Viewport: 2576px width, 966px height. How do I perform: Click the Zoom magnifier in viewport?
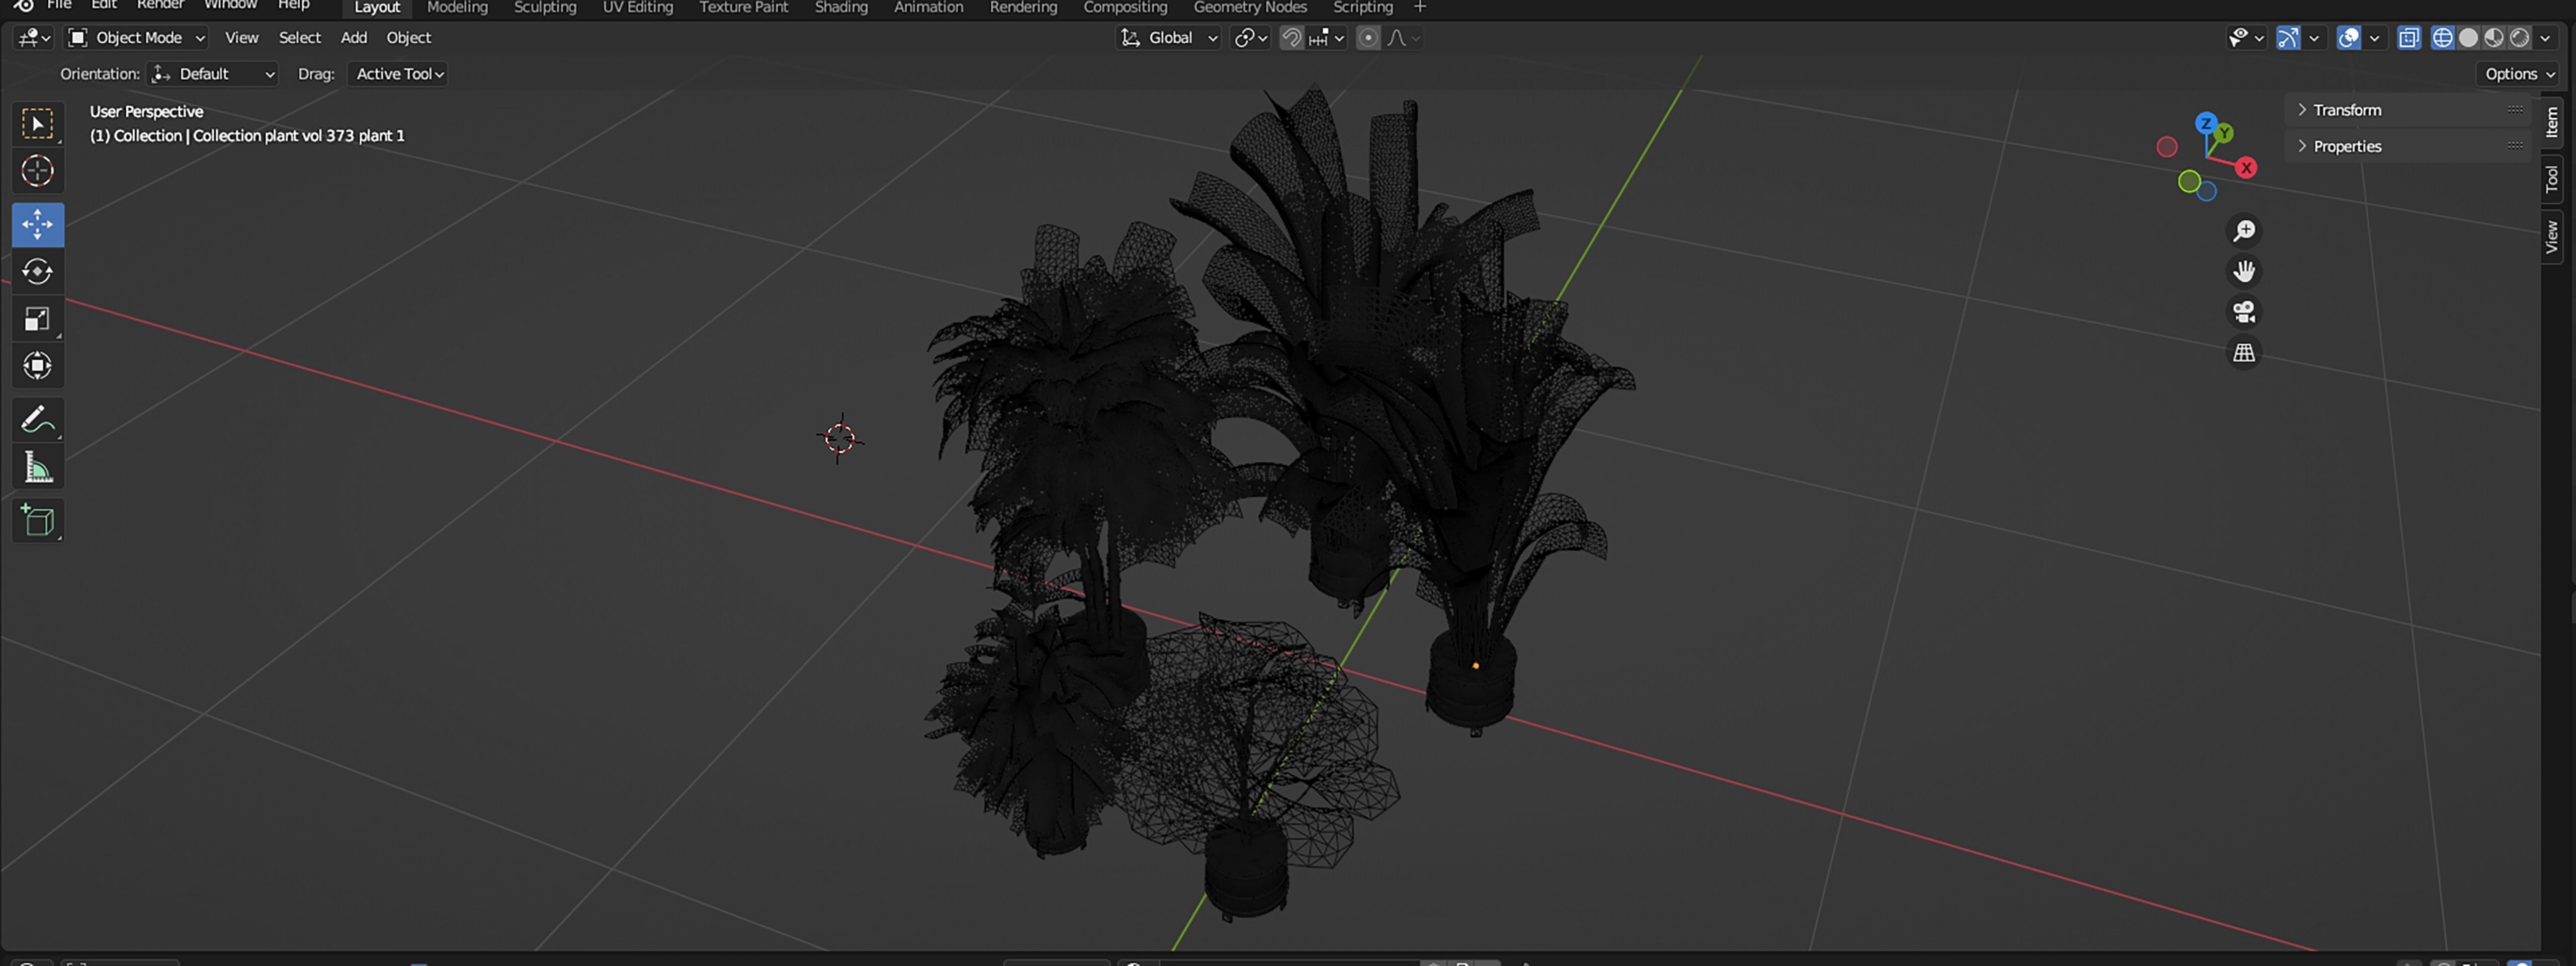(2244, 231)
